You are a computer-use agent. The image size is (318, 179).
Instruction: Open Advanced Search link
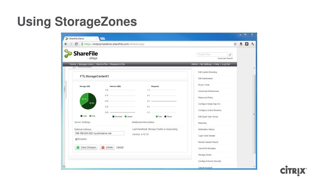tap(225, 58)
